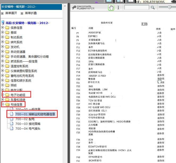Select the hand pan tool

[x=111, y=7]
